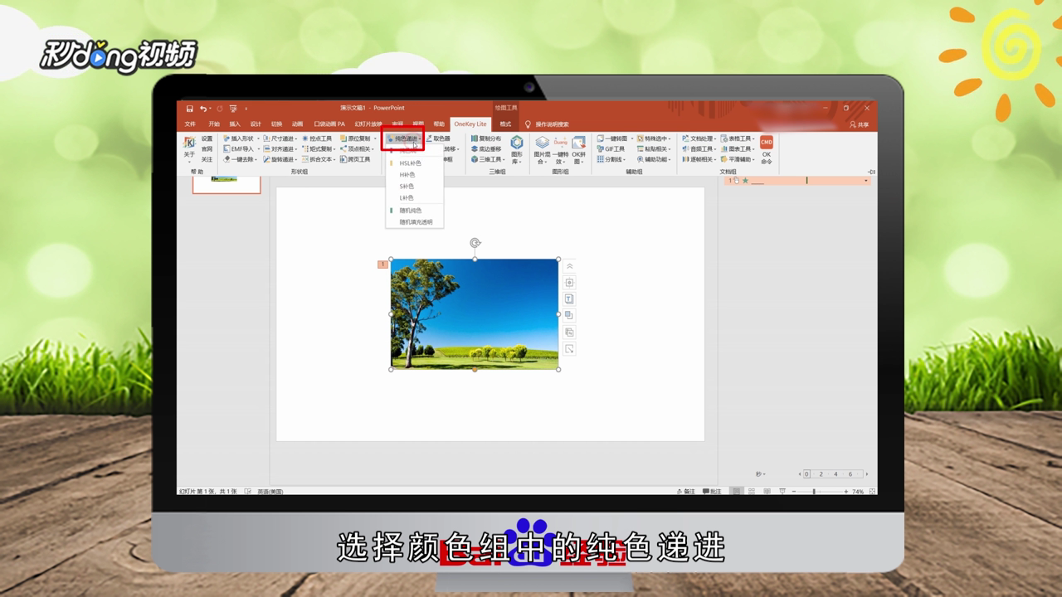Select slide 1 thumbnail in the slide panel
The height and width of the screenshot is (597, 1062).
[227, 184]
